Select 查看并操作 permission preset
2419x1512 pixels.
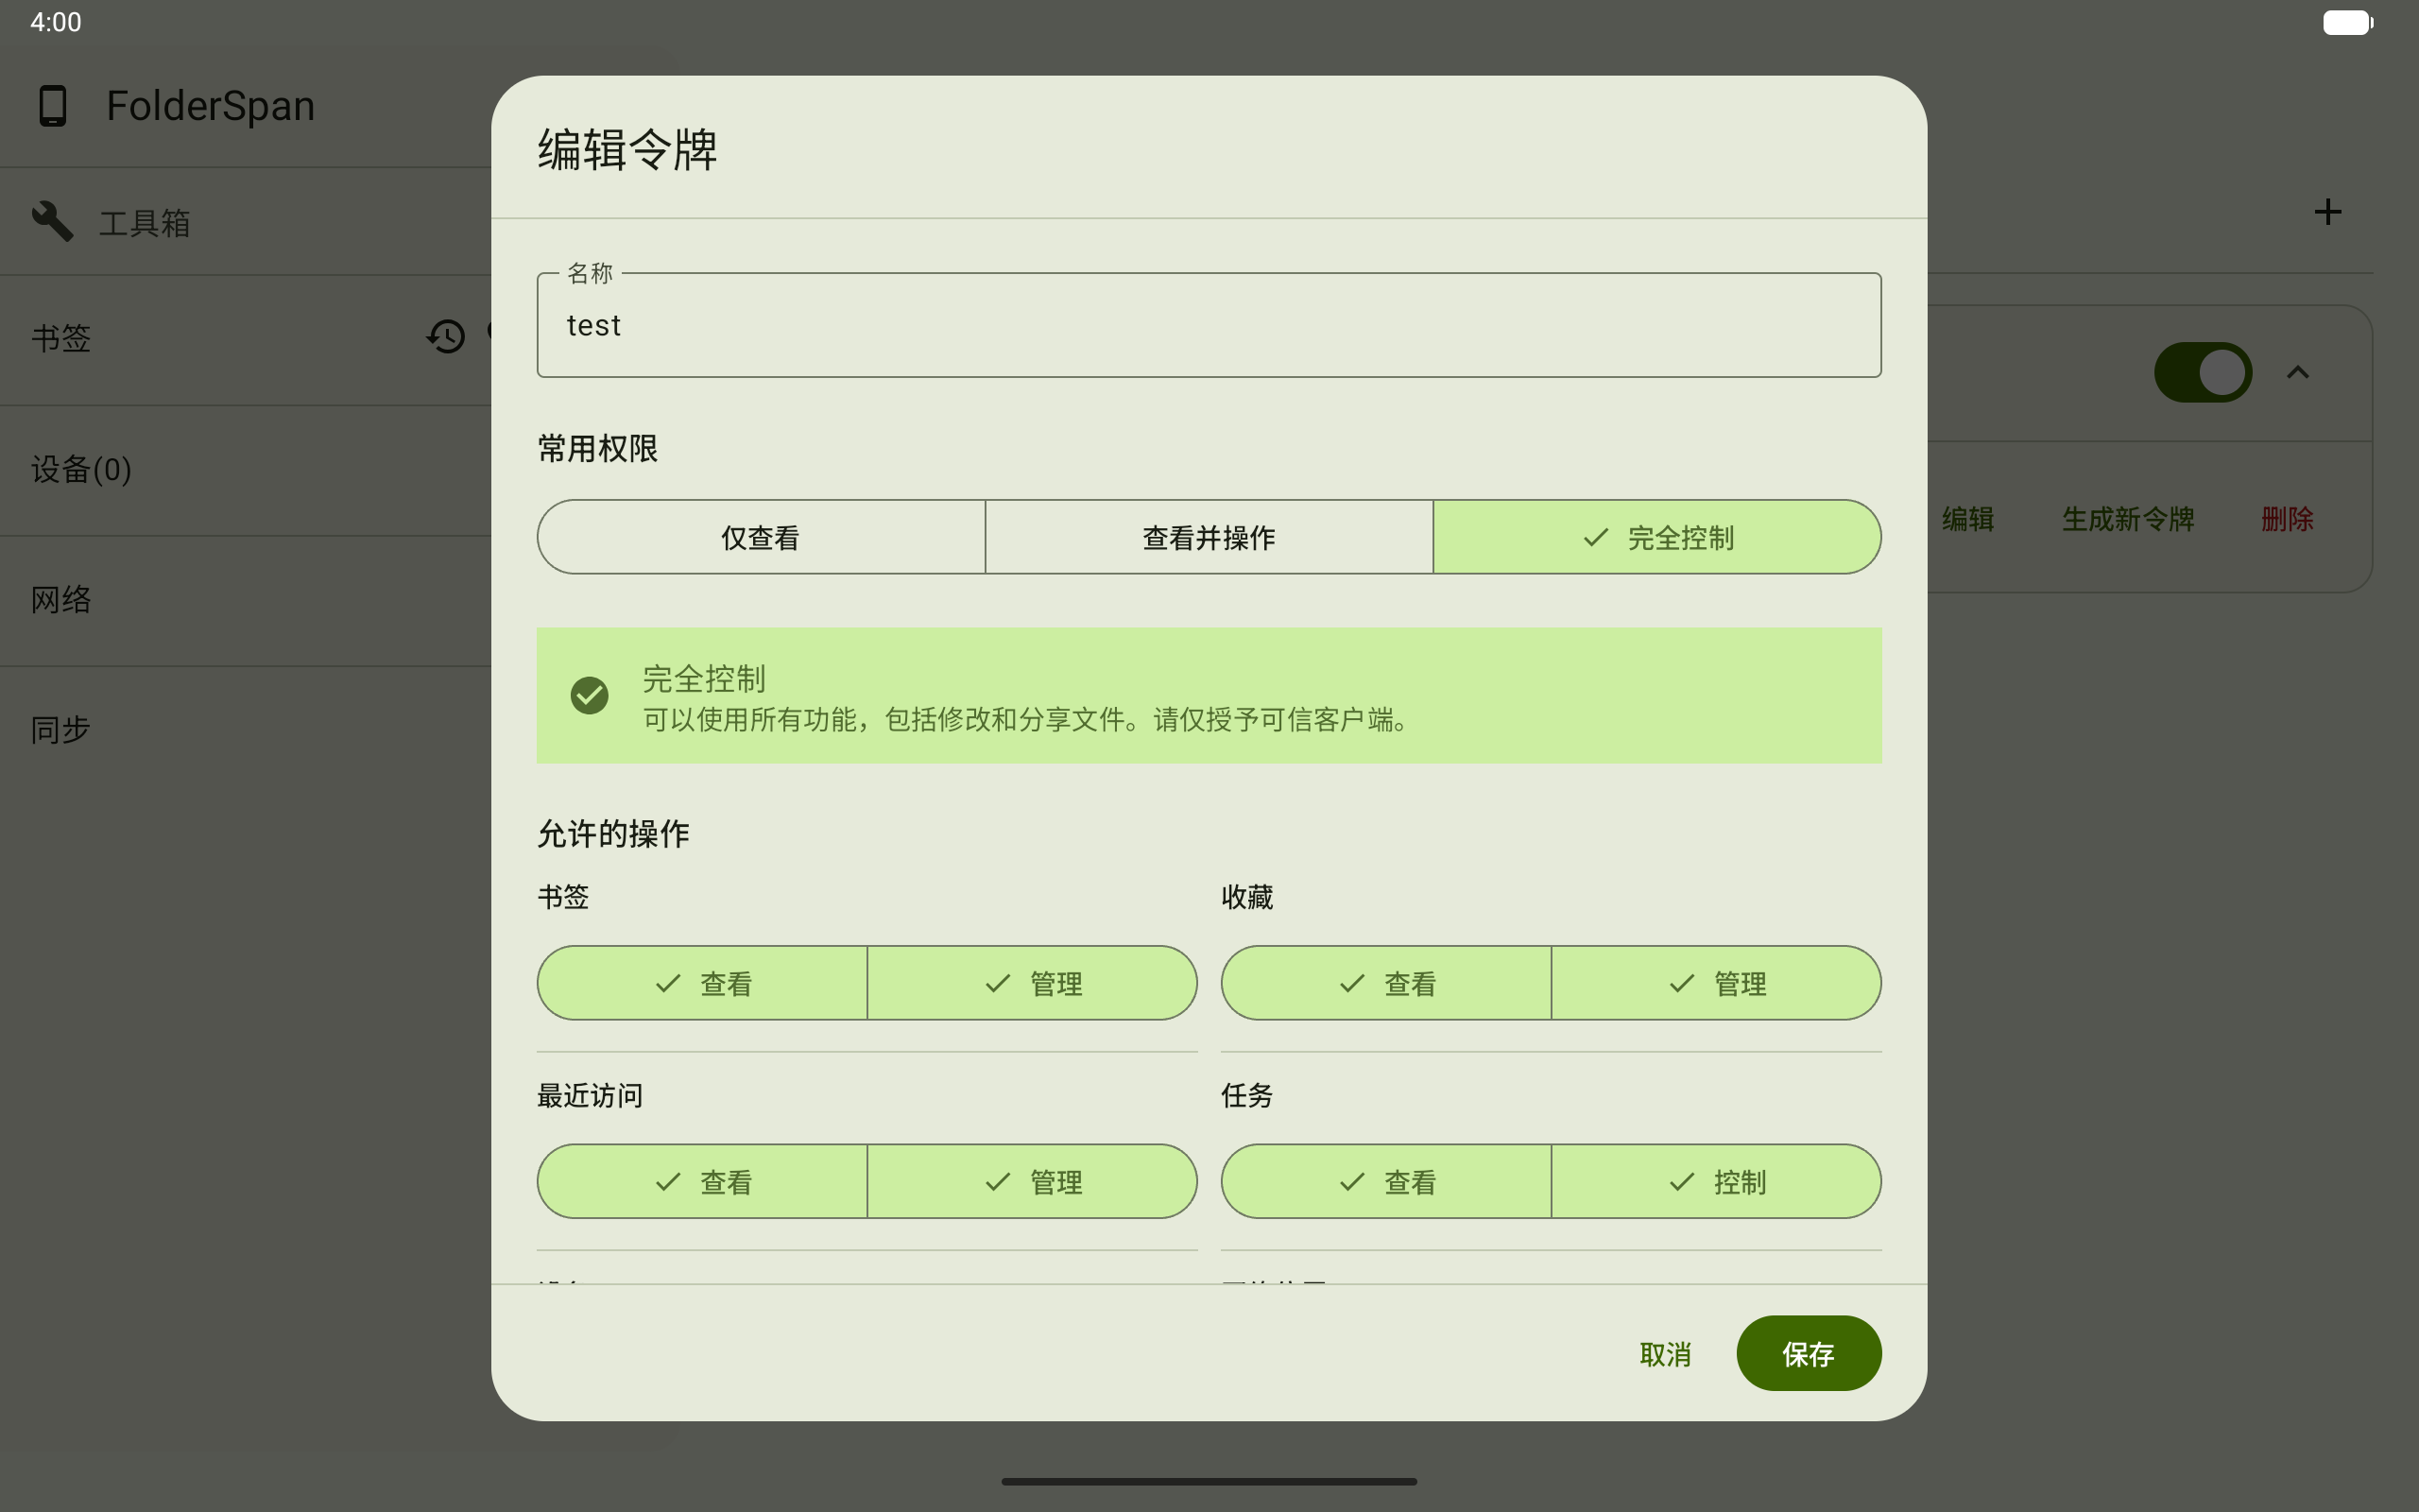[1209, 537]
